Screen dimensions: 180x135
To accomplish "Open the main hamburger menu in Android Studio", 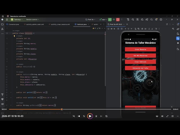I will tap(7, 19).
